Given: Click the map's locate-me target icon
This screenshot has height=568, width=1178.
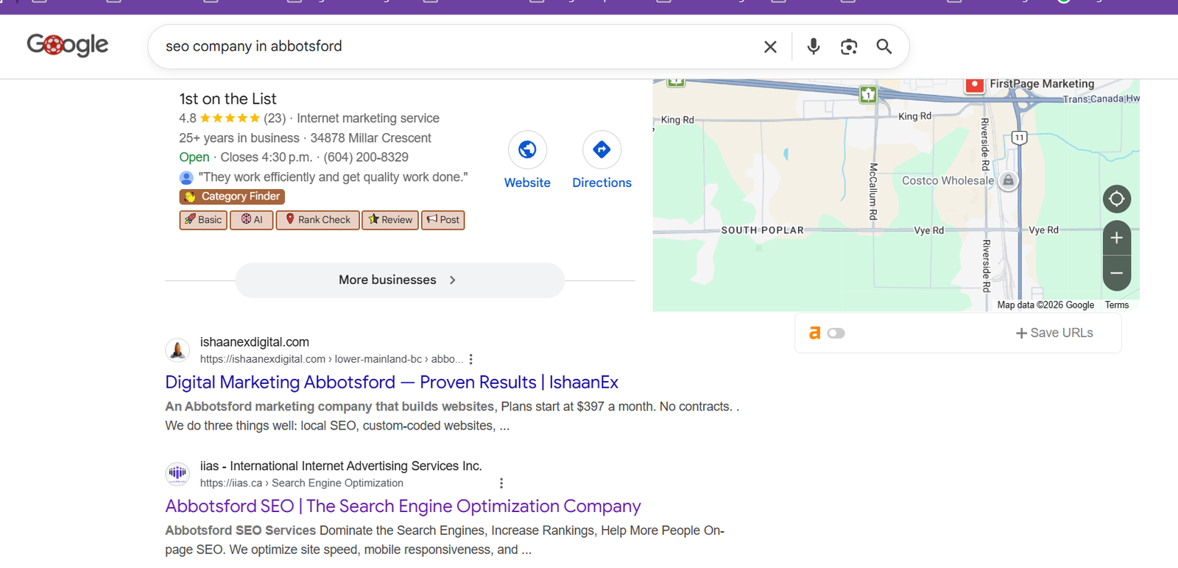Looking at the screenshot, I should click(1116, 199).
